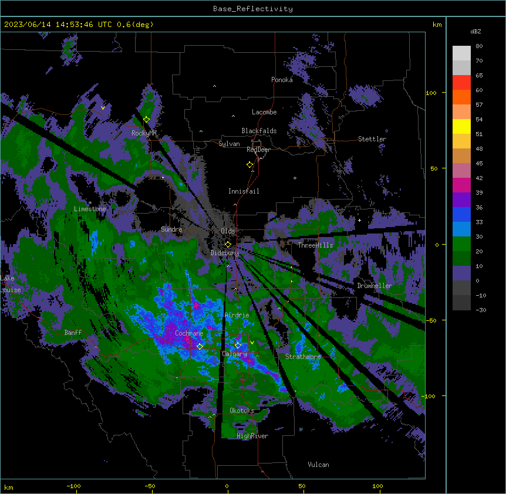Click the ThreeHills town label
This screenshot has height=494, width=506.
[315, 245]
